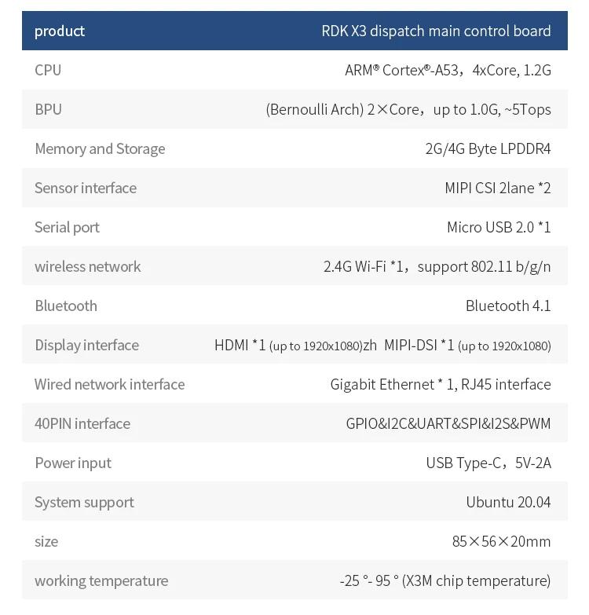Click the 'wireless network' row label
The width and height of the screenshot is (589, 615).
pos(88,266)
